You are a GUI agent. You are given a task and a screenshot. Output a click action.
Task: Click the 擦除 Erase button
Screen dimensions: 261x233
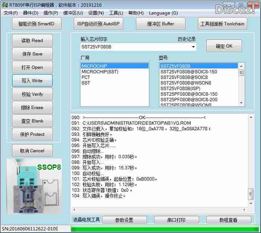[x=32, y=107]
